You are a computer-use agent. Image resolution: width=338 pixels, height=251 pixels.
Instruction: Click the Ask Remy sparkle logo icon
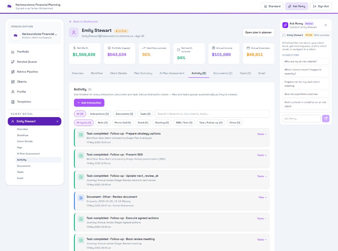[x=285, y=25]
